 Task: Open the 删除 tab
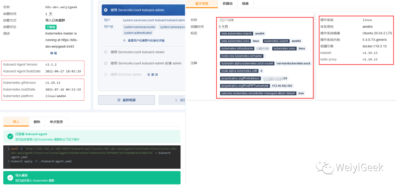pyautogui.click(x=37, y=122)
